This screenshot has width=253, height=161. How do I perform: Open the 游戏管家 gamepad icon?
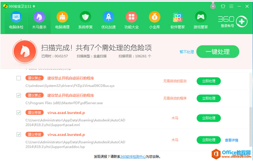[x=201, y=17]
